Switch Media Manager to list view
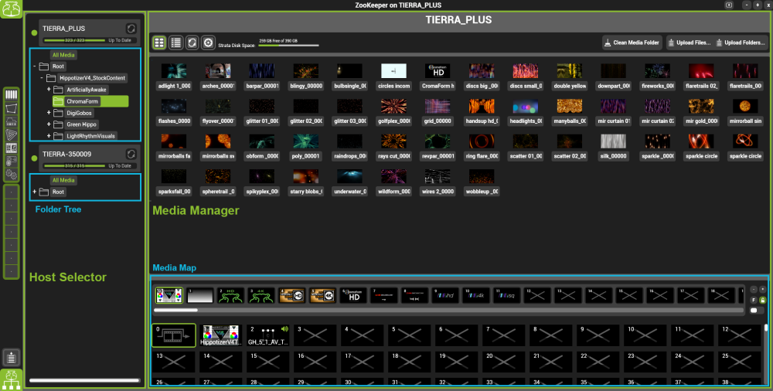This screenshot has width=773, height=391. (175, 43)
